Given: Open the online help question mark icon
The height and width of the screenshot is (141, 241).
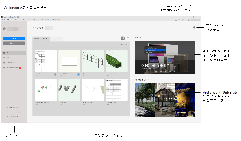Looking at the screenshot, I should coord(194,27).
